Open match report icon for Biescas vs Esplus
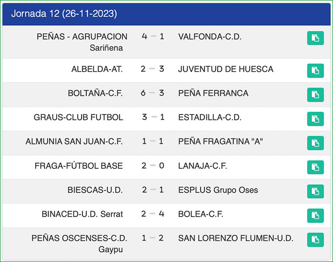Image resolution: width=333 pixels, height=262 pixels. pyautogui.click(x=315, y=191)
